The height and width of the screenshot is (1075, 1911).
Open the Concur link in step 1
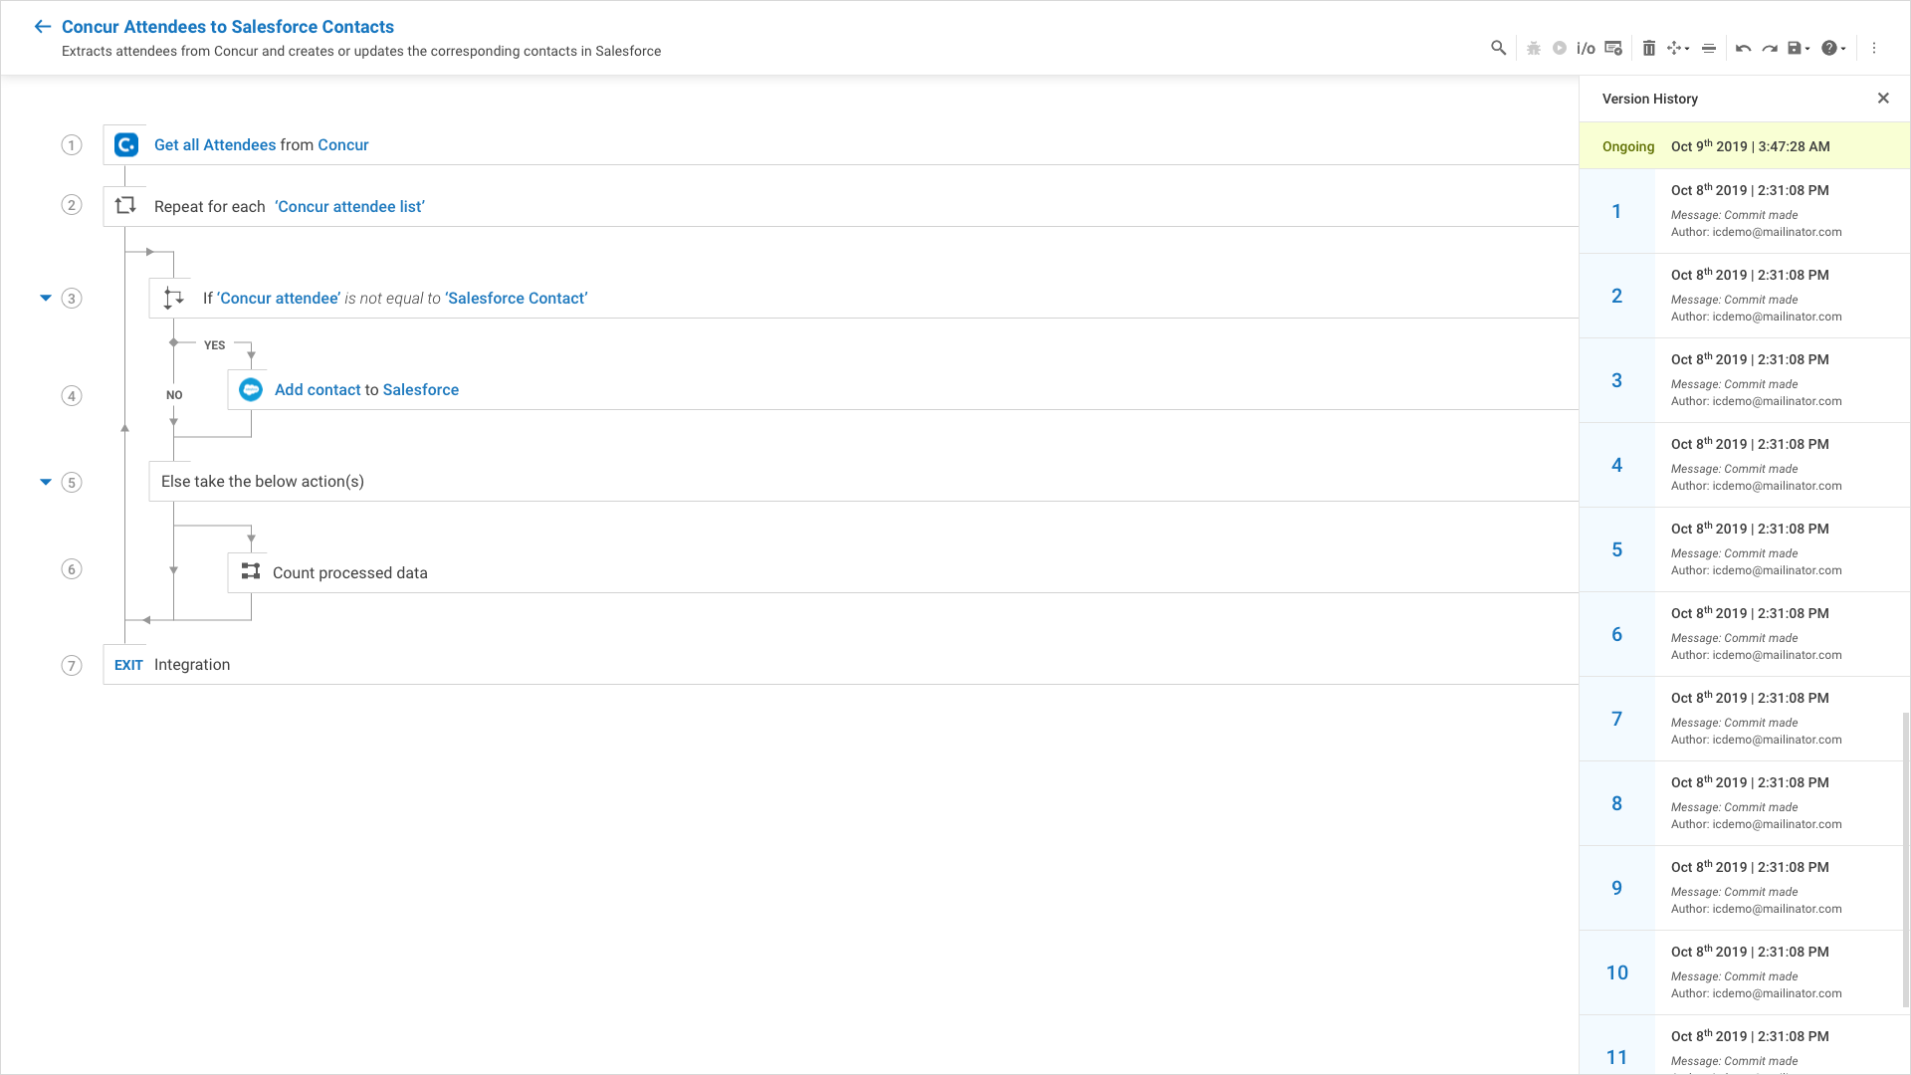[343, 145]
